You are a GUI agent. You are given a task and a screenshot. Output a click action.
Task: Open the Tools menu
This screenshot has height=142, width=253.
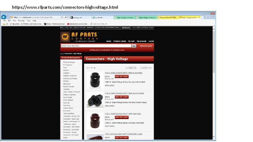28,21
